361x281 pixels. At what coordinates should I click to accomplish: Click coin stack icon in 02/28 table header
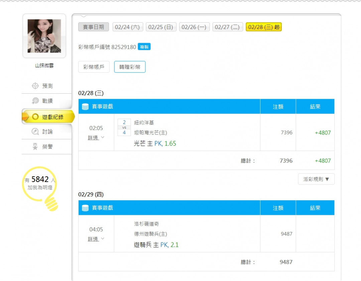pyautogui.click(x=85, y=107)
